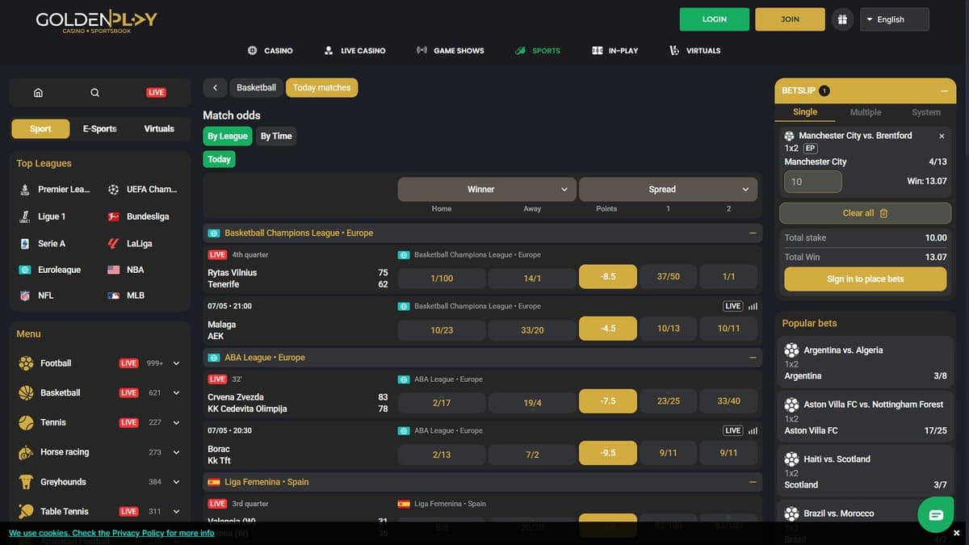Switch odds grouping to By Time
969x545 pixels.
[276, 136]
